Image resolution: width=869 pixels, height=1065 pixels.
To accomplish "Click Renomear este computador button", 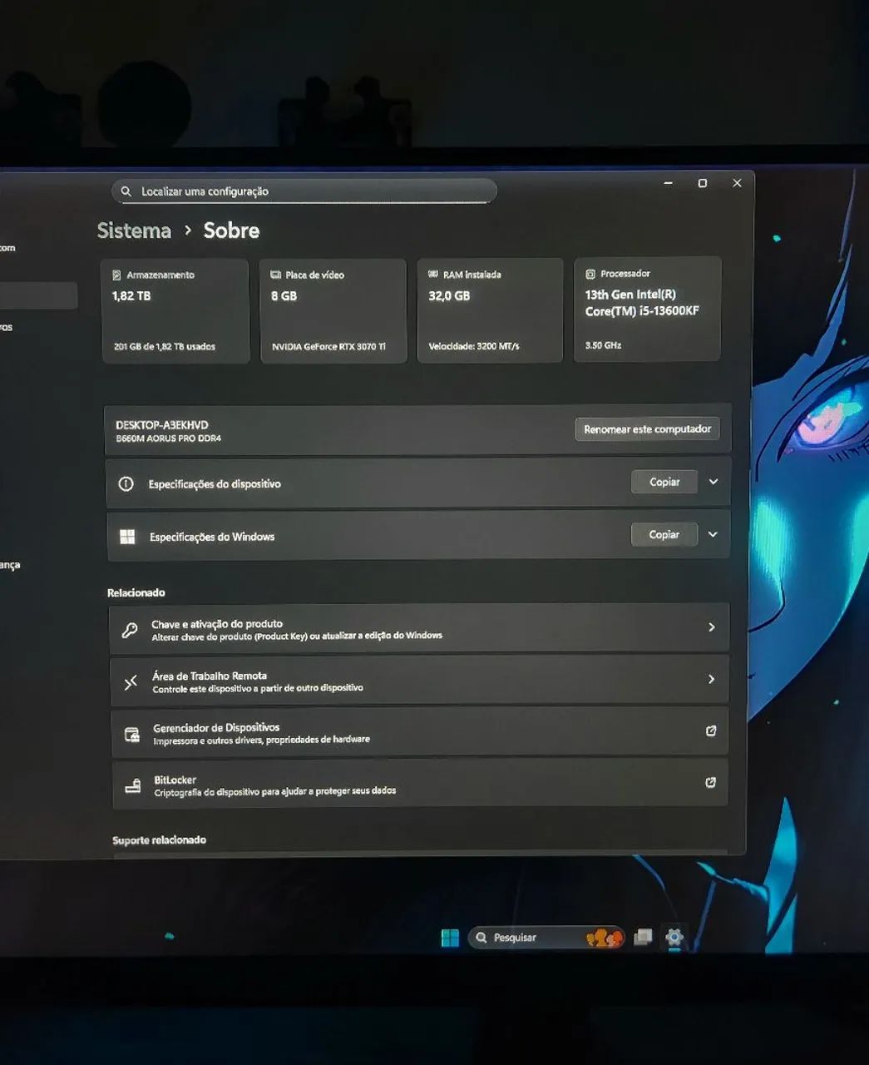I will [x=647, y=429].
